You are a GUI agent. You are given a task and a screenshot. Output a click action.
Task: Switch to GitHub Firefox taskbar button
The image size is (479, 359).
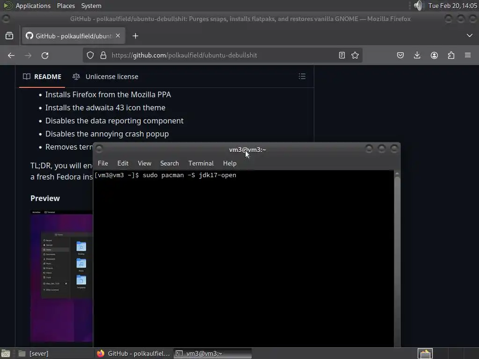[133, 353]
